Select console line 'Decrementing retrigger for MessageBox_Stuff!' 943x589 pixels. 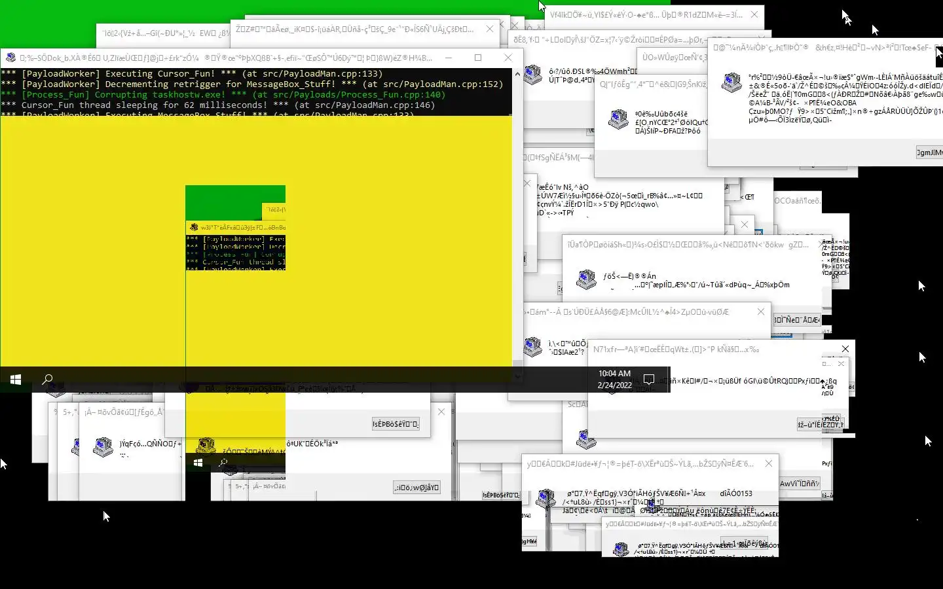point(252,84)
